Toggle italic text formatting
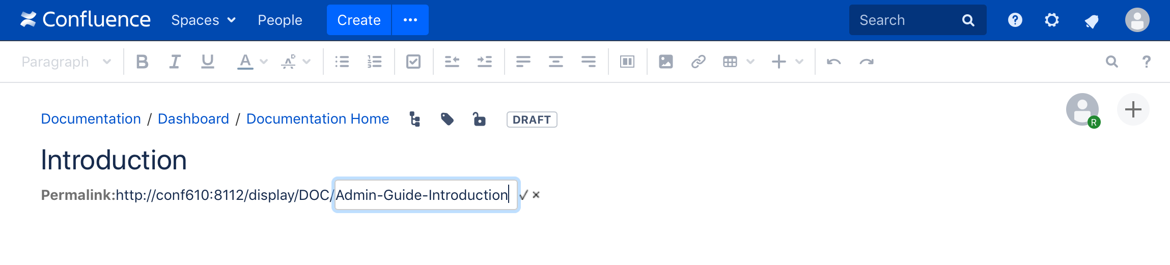This screenshot has width=1170, height=265. (x=175, y=62)
